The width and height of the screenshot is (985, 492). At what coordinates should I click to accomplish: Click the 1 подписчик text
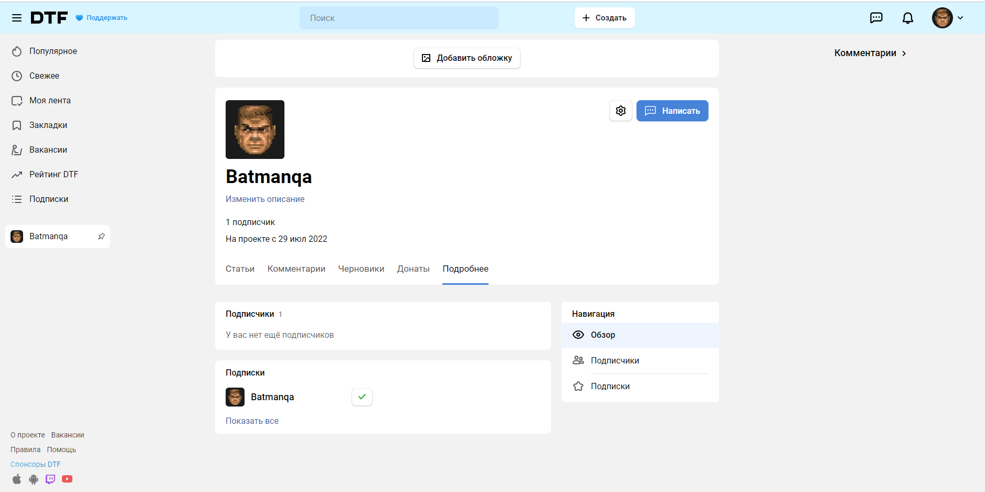[250, 222]
